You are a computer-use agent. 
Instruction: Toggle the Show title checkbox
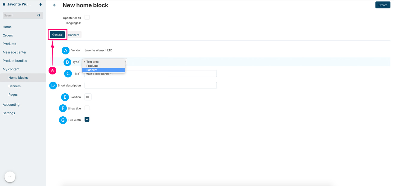point(87,108)
